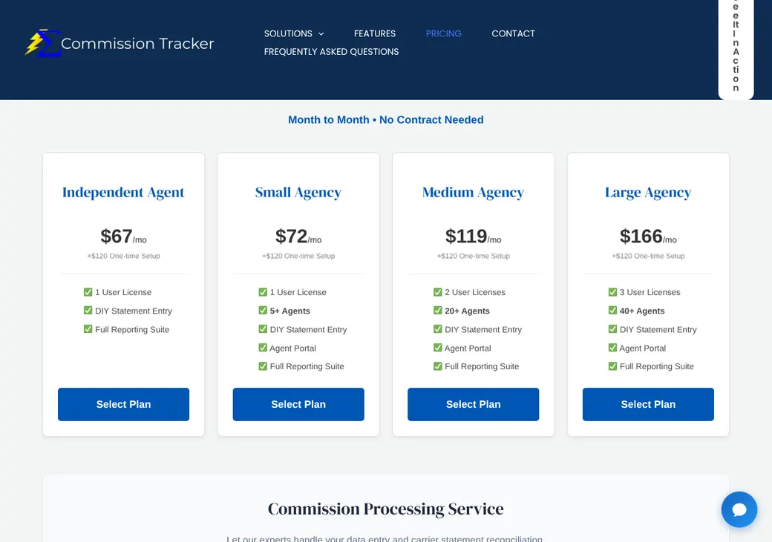Click checkmark beside Large Agency Full Reporting Suite

tap(612, 366)
